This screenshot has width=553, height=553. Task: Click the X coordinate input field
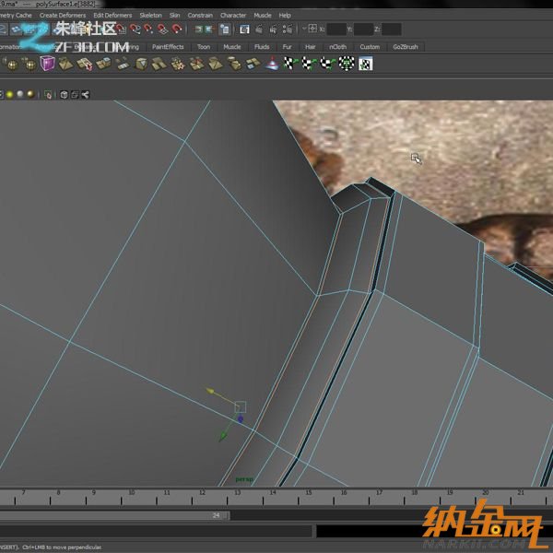(336, 29)
